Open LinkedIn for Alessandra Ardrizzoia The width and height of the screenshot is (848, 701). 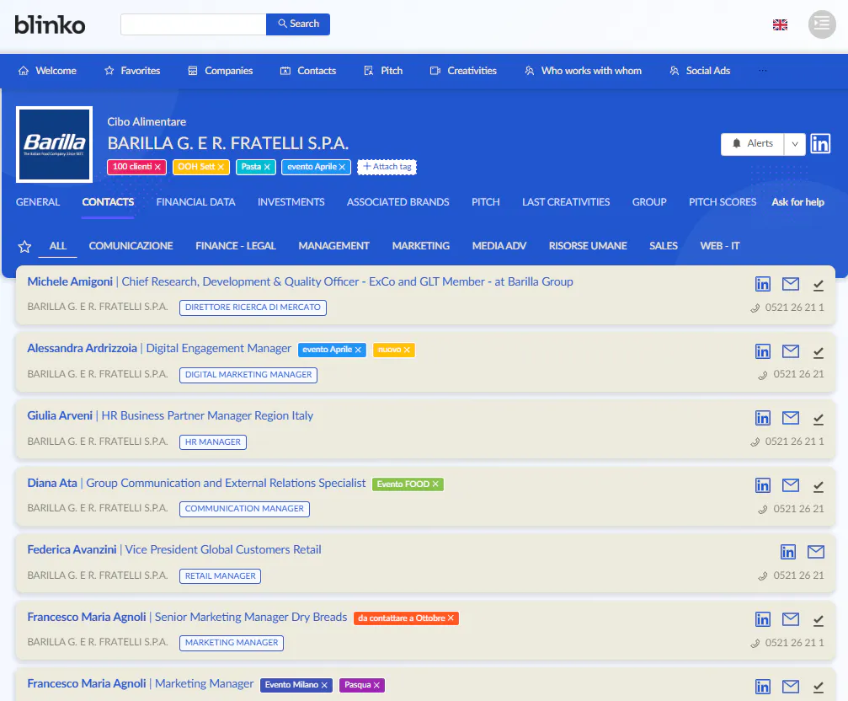tap(763, 351)
